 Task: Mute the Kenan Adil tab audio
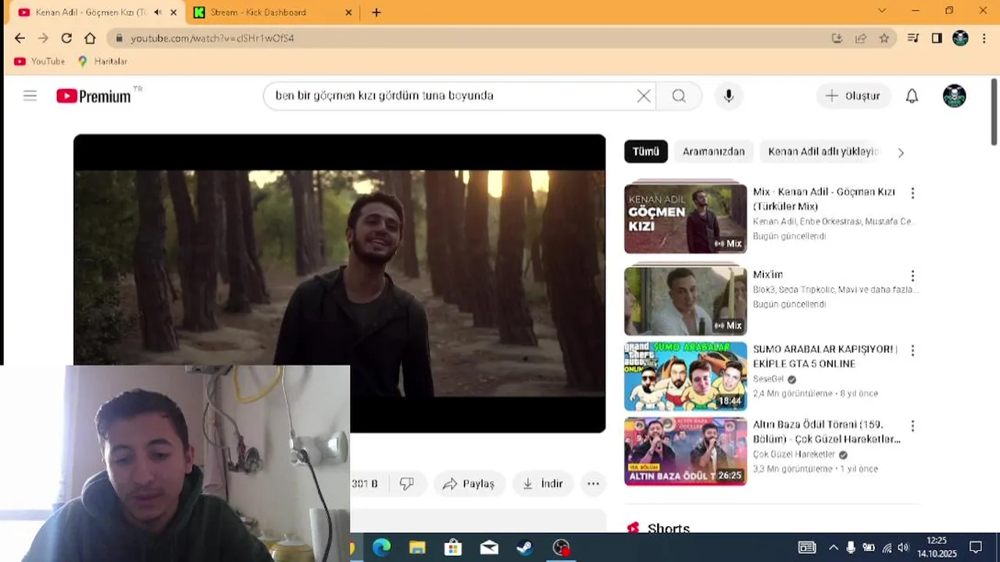[x=158, y=12]
